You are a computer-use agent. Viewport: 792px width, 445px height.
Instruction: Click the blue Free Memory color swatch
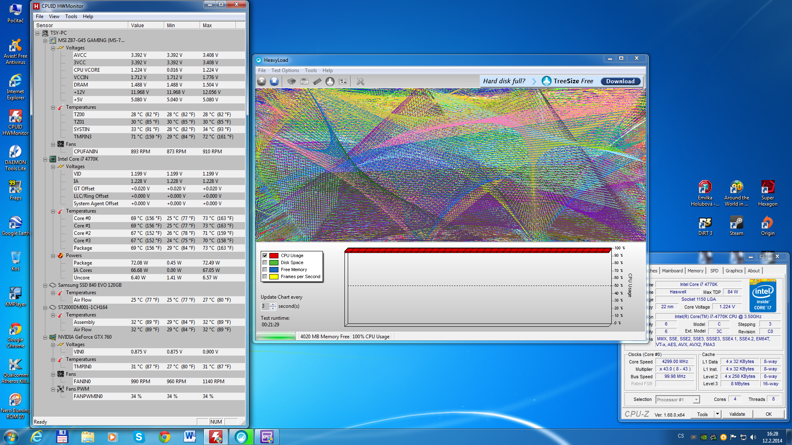pyautogui.click(x=274, y=269)
